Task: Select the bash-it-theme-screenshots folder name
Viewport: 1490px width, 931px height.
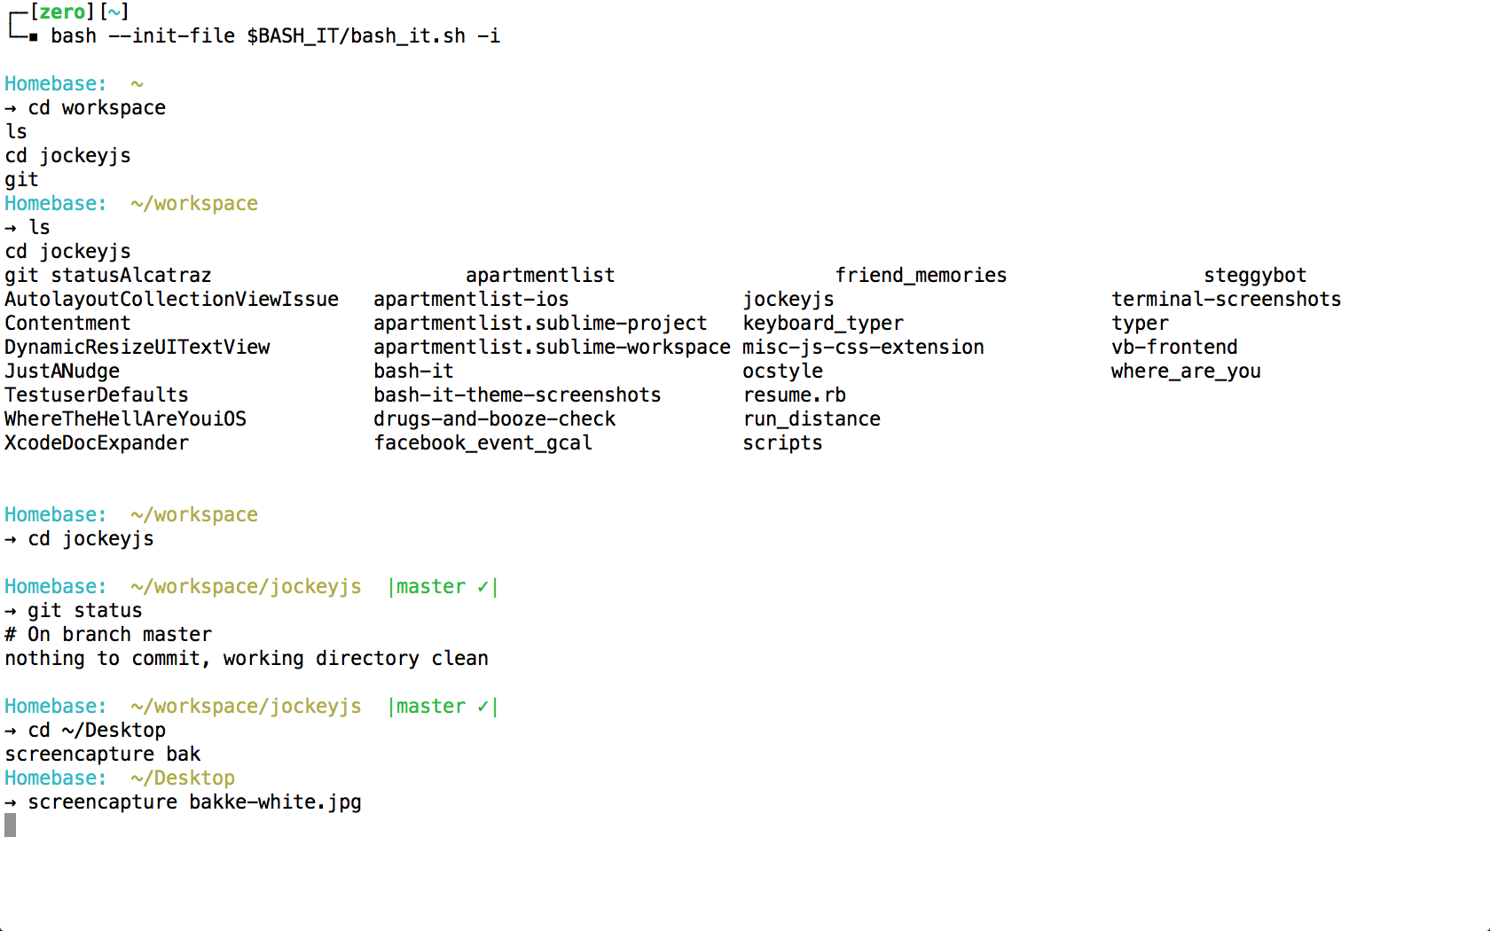Action: (x=517, y=395)
